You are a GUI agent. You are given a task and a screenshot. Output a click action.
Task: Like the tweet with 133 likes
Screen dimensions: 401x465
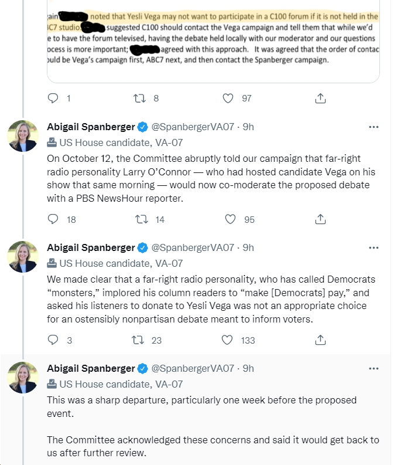227,340
